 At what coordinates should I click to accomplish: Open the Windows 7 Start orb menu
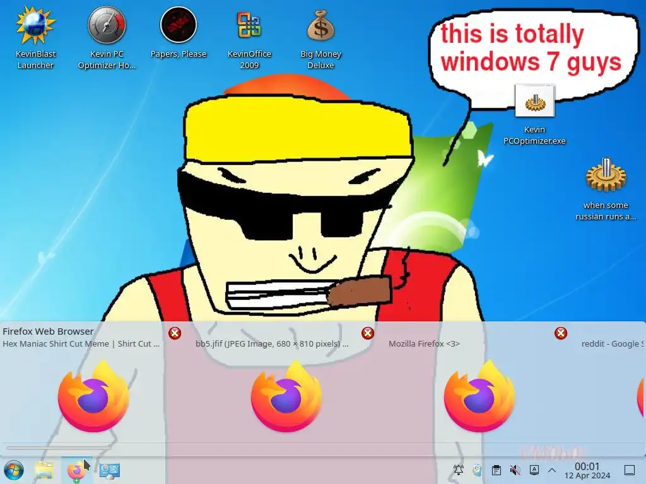(x=13, y=470)
